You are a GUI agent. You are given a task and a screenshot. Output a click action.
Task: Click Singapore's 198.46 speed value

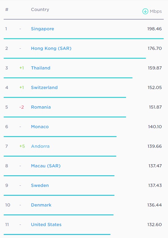coord(155,29)
